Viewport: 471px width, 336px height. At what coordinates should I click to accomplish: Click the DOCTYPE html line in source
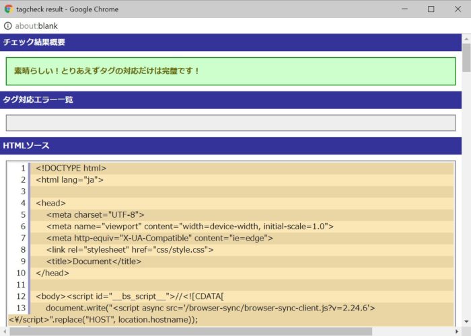pos(71,169)
